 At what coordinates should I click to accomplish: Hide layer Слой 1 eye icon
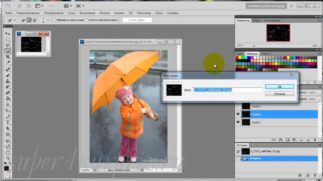(238, 122)
